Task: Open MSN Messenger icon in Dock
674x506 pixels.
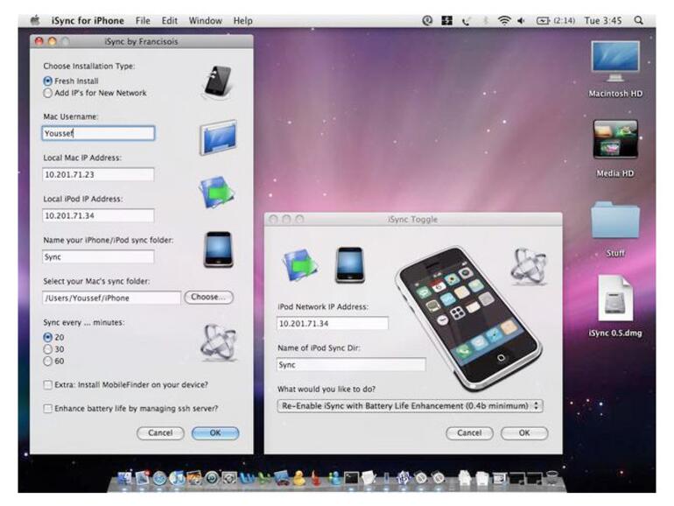Action: (x=334, y=478)
